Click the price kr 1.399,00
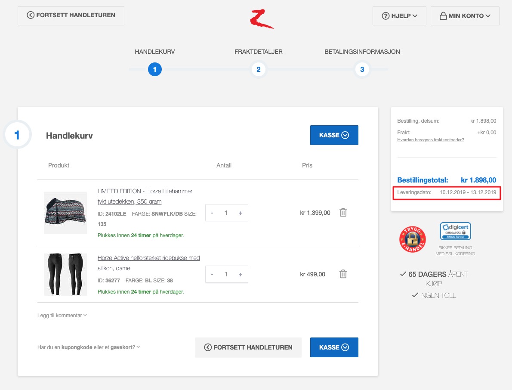The height and width of the screenshot is (390, 512). tap(315, 213)
